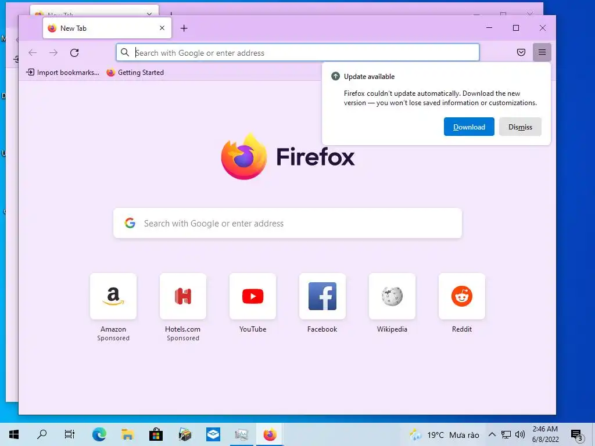Open Task View on taskbar
595x446 pixels.
[x=70, y=434]
